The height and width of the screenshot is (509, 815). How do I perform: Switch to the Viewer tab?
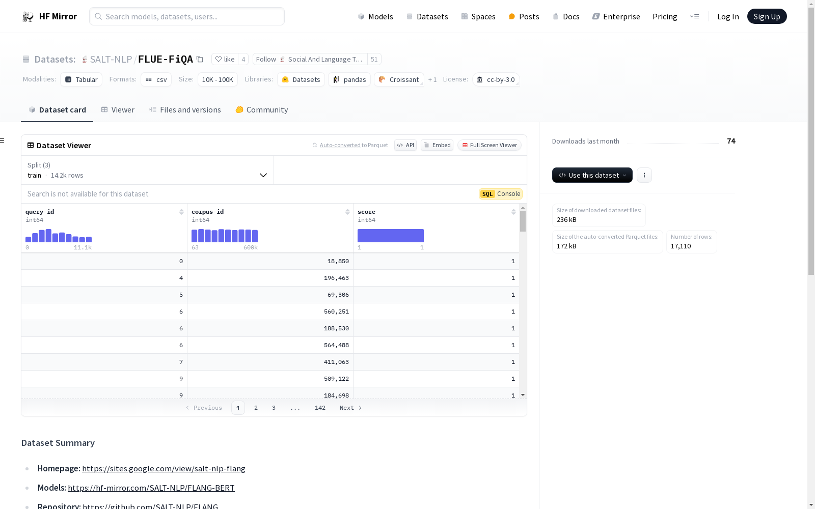[x=118, y=110]
